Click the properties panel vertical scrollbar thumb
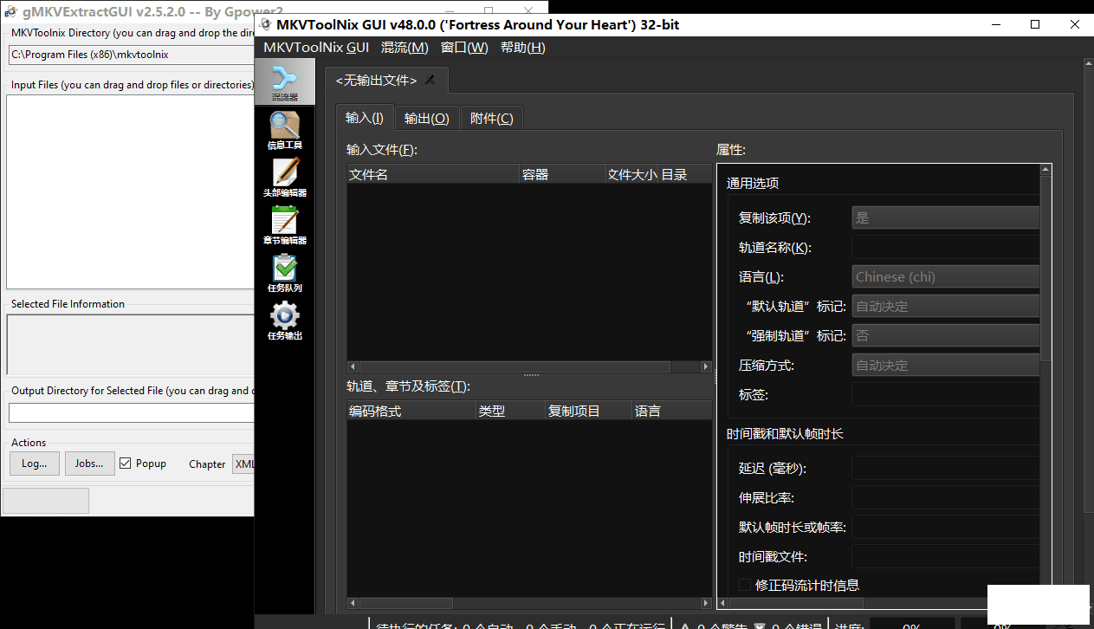Screen dimensions: 1094x629 [1046, 269]
